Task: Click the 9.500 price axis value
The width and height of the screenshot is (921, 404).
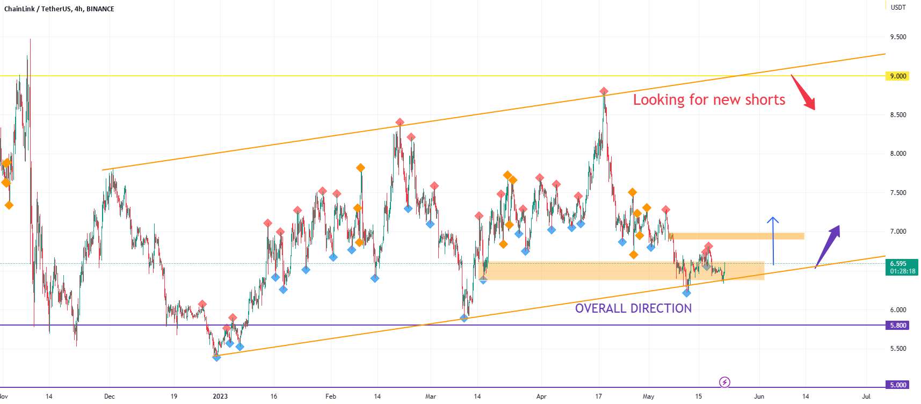Action: tap(898, 37)
